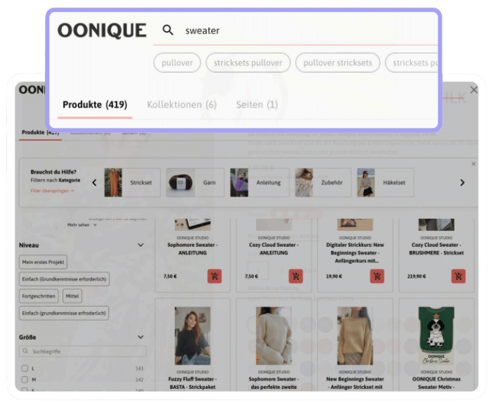
Task: Add Cozy Cloud Sweater ANLEITUNG to cart
Action: point(296,277)
